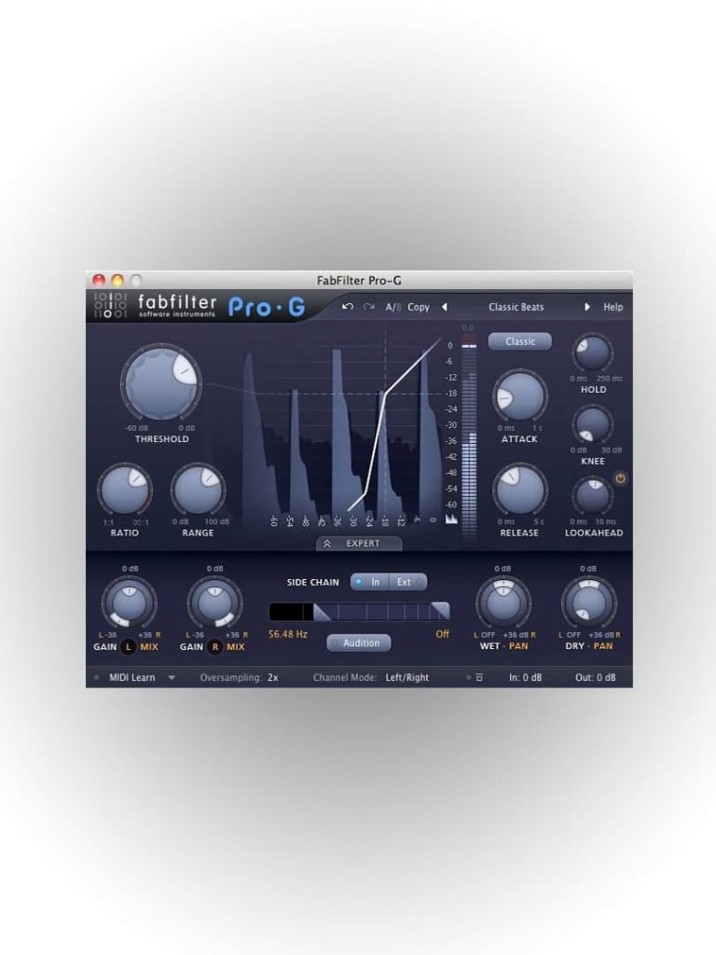
Task: Click the right channel R gain button
Action: [215, 647]
